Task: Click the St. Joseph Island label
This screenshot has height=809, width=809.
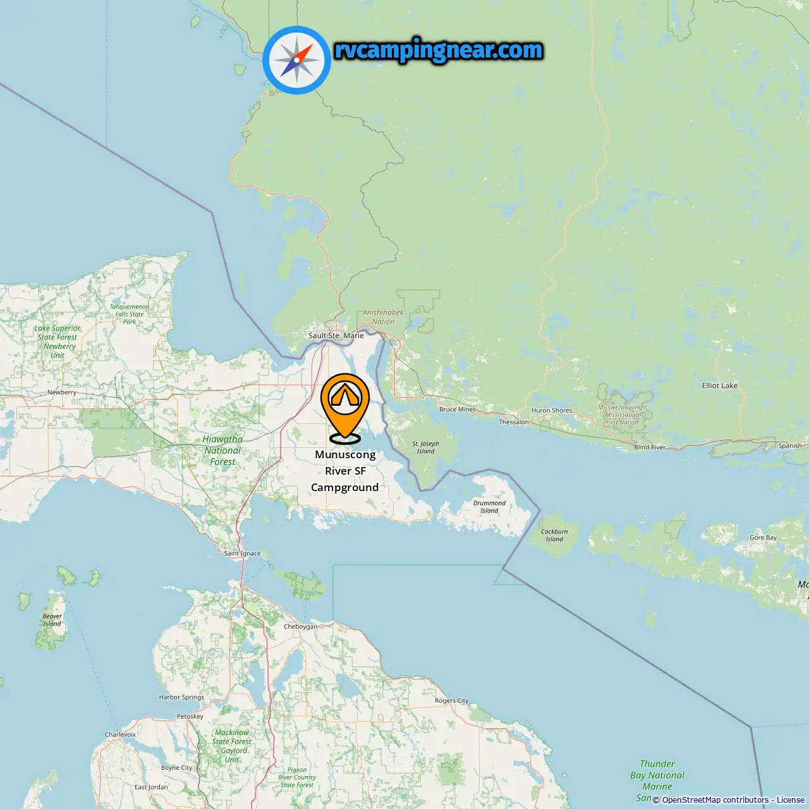Action: 425,447
